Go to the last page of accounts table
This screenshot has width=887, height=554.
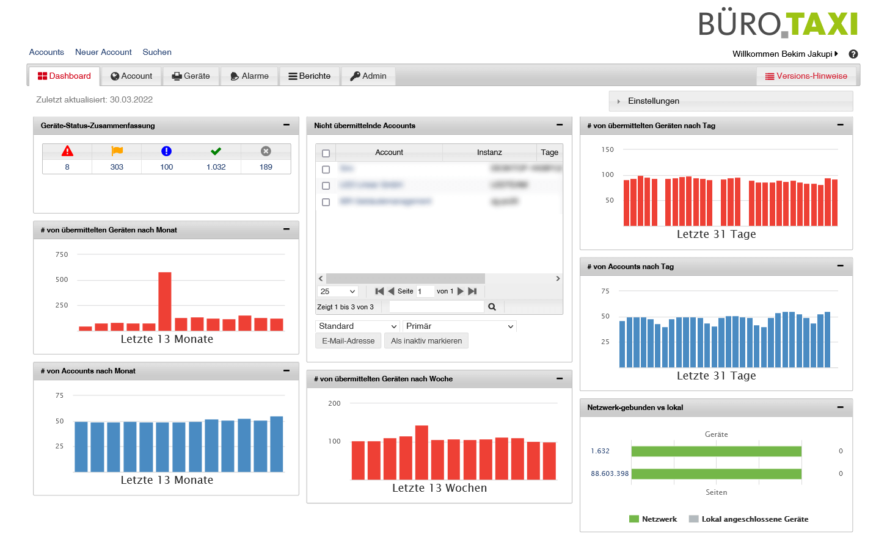[472, 291]
